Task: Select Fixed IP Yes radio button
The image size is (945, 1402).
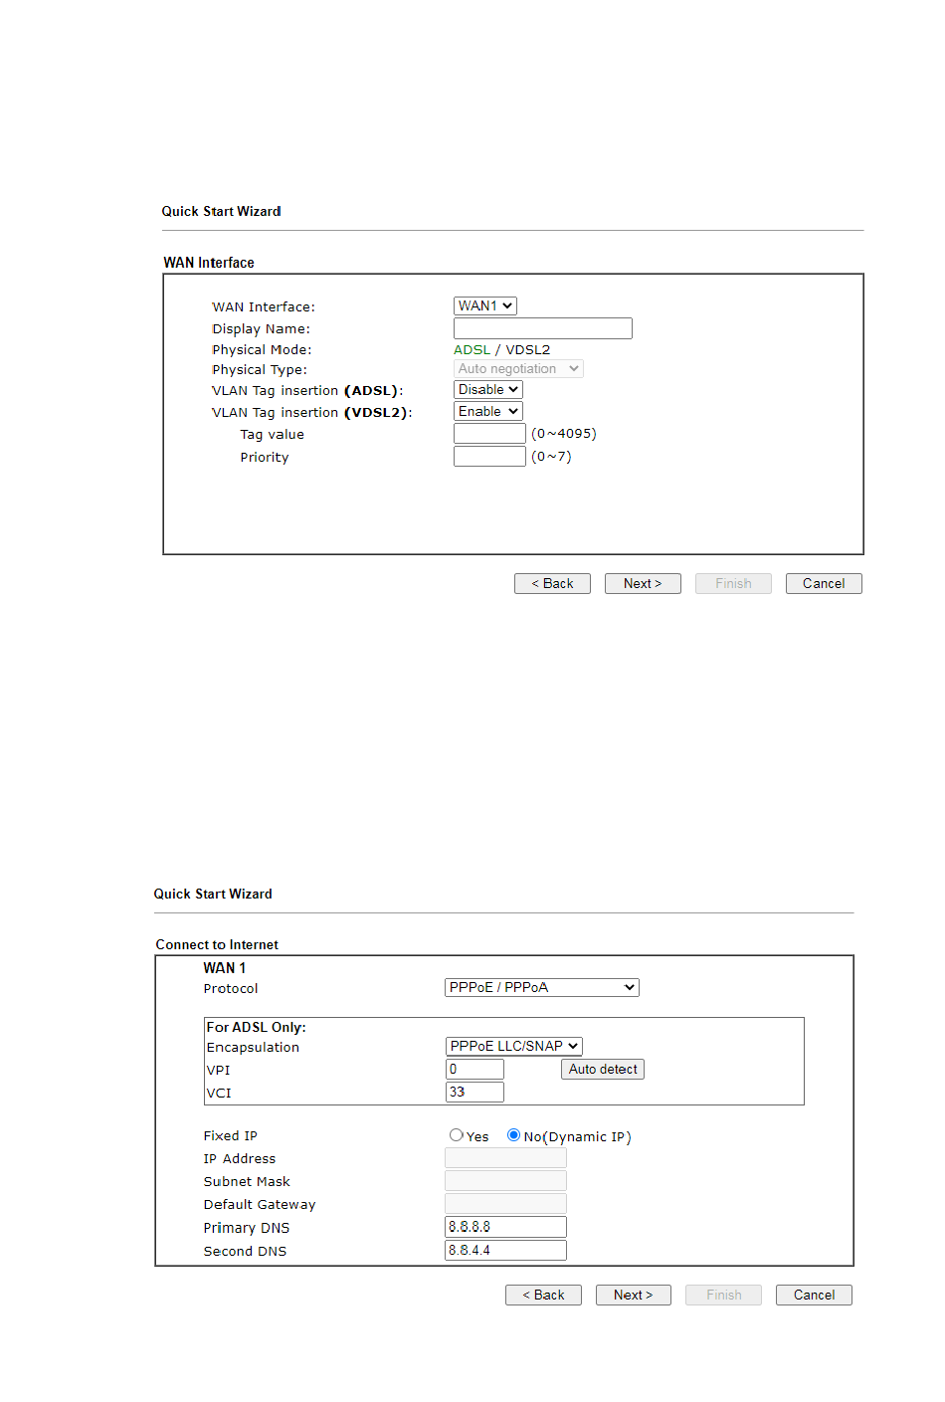Action: pos(456,1134)
